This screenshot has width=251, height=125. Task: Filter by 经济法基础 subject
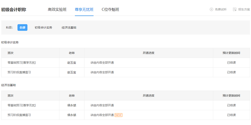point(69,27)
